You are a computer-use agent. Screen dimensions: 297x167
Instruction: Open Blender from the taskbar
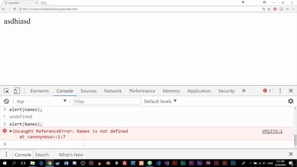[108, 163]
